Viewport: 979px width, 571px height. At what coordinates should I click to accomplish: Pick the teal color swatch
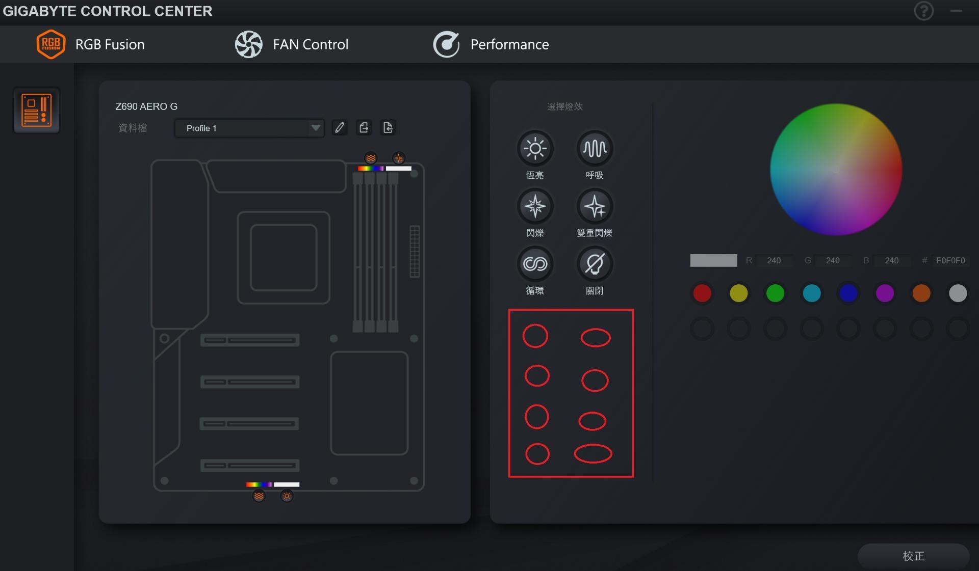coord(811,293)
